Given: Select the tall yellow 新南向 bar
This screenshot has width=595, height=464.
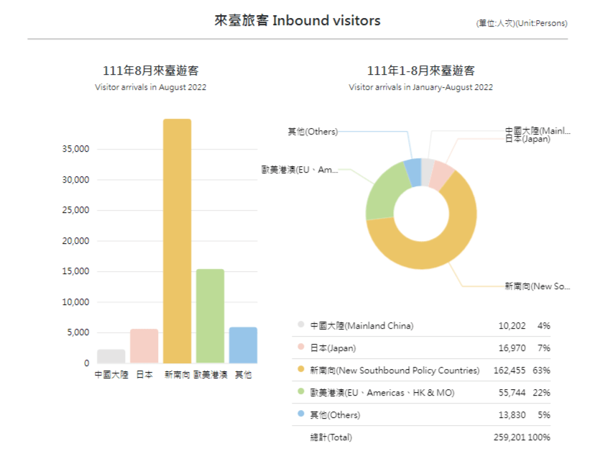Looking at the screenshot, I should [x=177, y=241].
